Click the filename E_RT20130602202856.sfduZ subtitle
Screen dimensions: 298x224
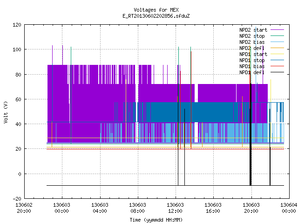click(156, 16)
